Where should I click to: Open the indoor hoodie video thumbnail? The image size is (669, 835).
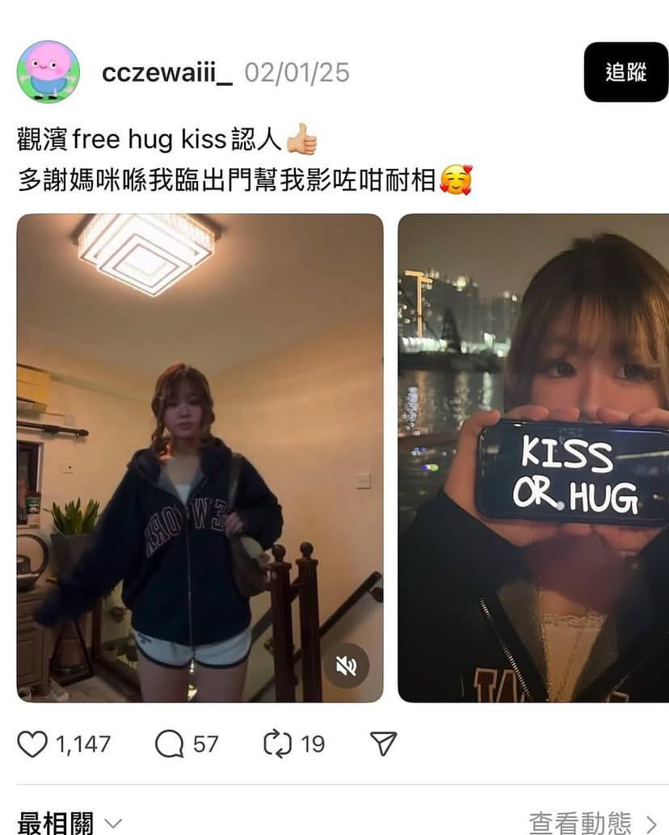[x=200, y=458]
